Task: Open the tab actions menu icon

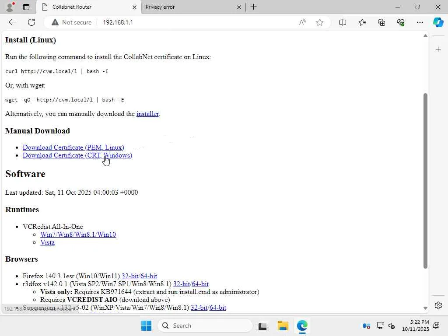Action: pos(26,7)
